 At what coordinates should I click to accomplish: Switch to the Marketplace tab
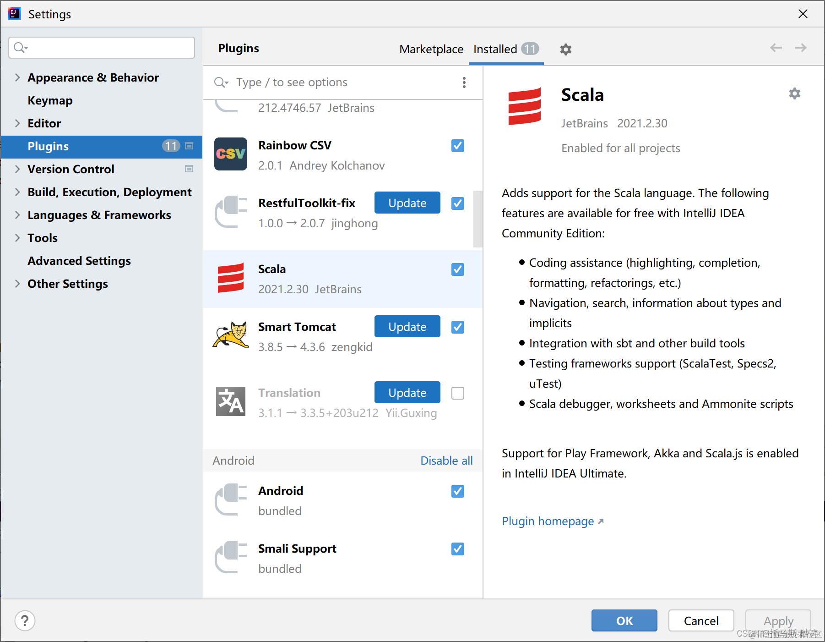pyautogui.click(x=431, y=49)
